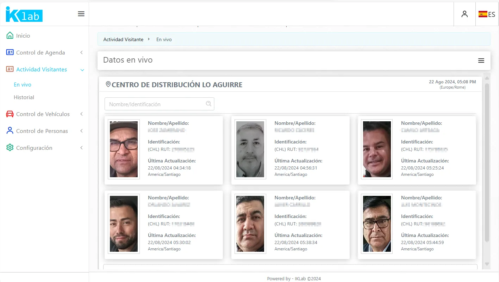Click the scrollbar down arrow

487,264
